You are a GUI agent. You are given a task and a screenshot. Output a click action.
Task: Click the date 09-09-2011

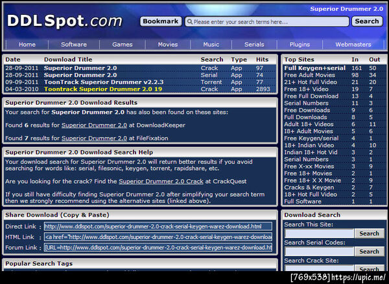coord(22,82)
